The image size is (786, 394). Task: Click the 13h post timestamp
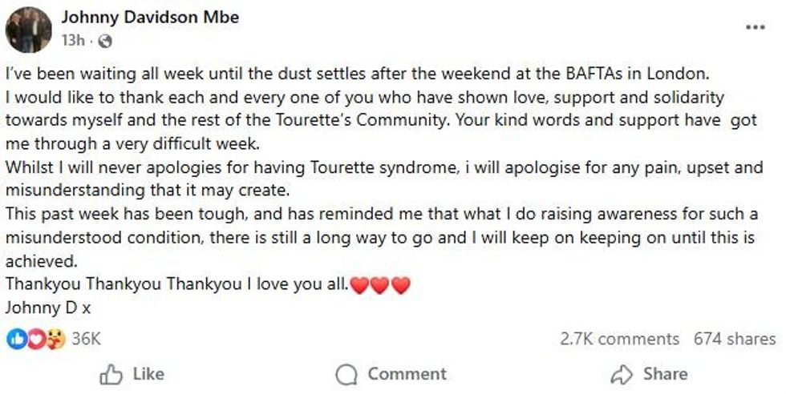point(73,41)
